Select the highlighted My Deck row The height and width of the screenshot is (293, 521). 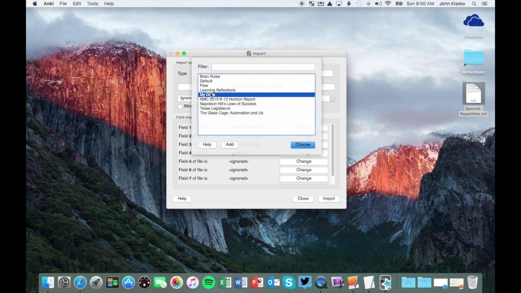point(256,95)
